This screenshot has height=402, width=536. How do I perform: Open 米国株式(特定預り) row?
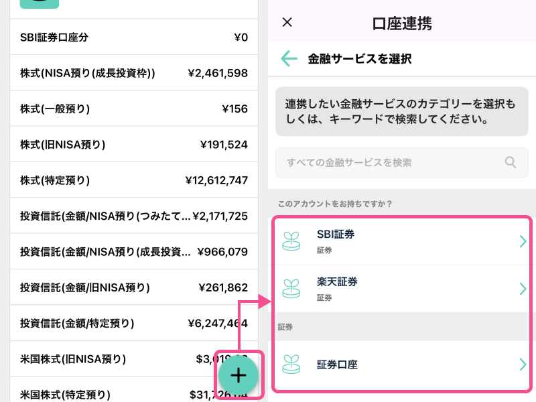tap(134, 390)
